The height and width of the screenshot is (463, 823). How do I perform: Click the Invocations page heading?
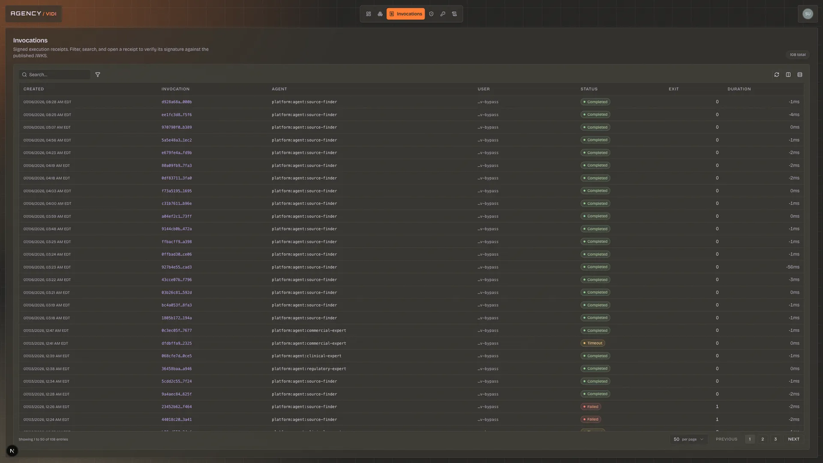pyautogui.click(x=30, y=40)
